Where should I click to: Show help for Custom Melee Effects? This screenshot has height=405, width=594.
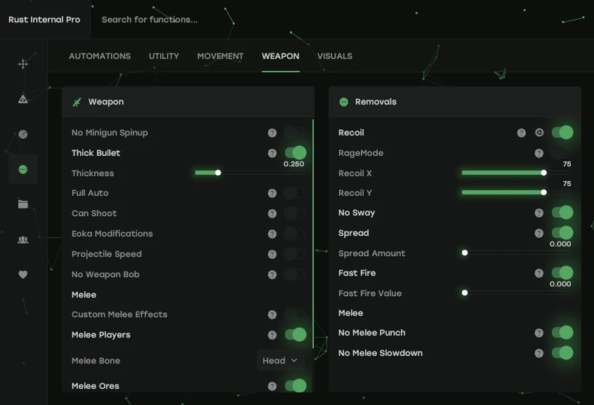click(x=272, y=314)
